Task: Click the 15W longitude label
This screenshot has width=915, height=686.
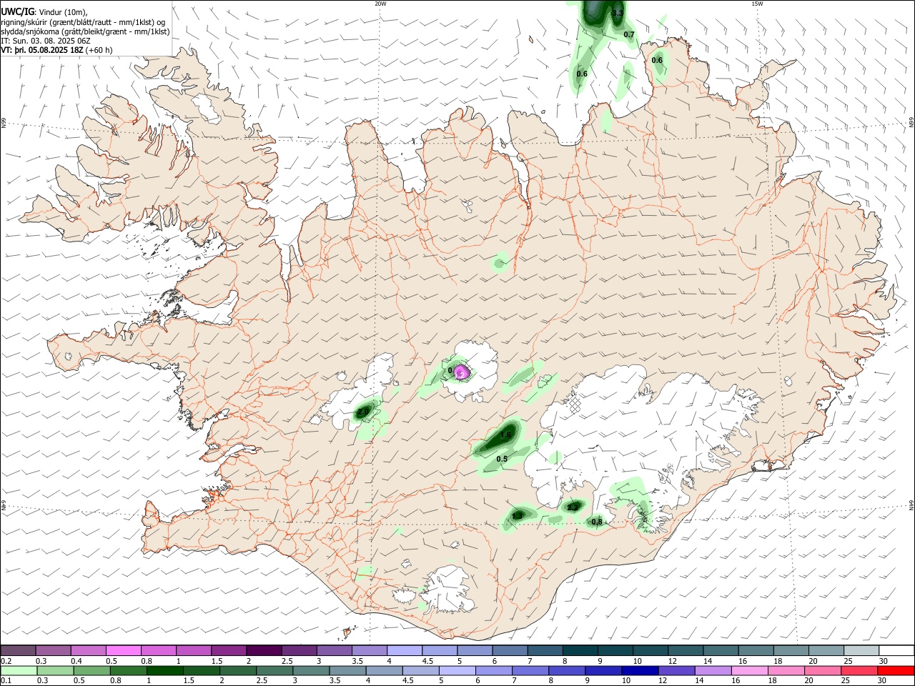Action: click(757, 4)
